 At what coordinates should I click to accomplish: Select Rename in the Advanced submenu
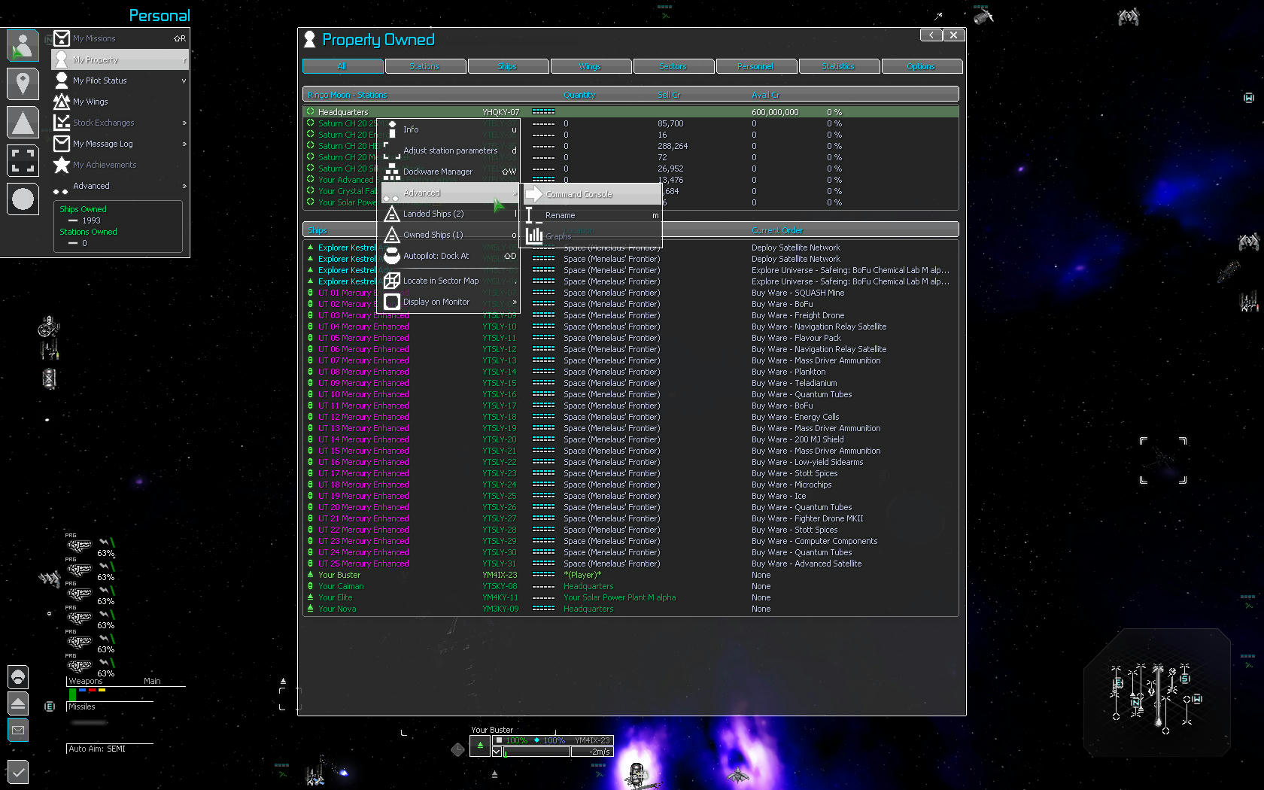[x=593, y=215]
